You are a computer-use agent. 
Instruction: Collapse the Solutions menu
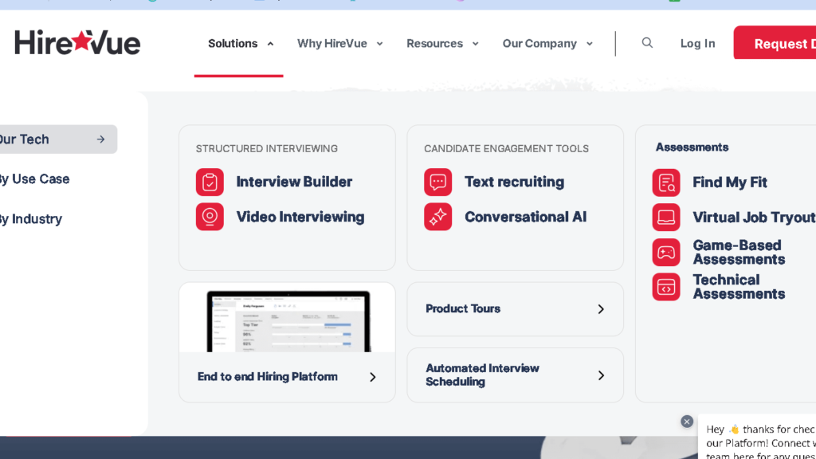point(271,44)
